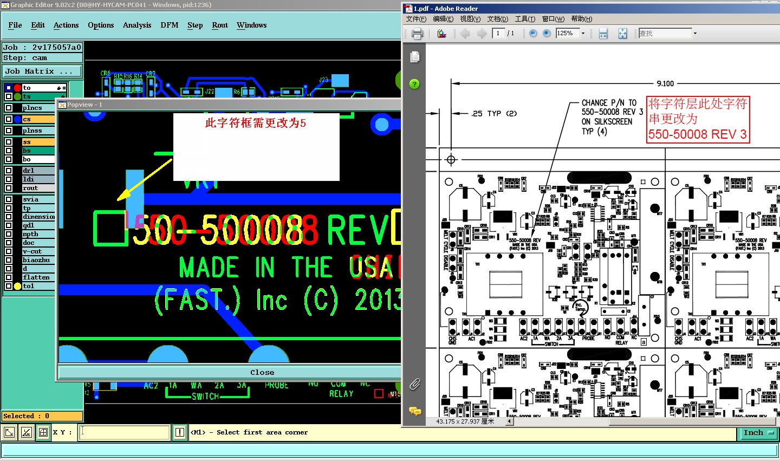Click the fit width icon in Adobe Reader

coord(603,34)
